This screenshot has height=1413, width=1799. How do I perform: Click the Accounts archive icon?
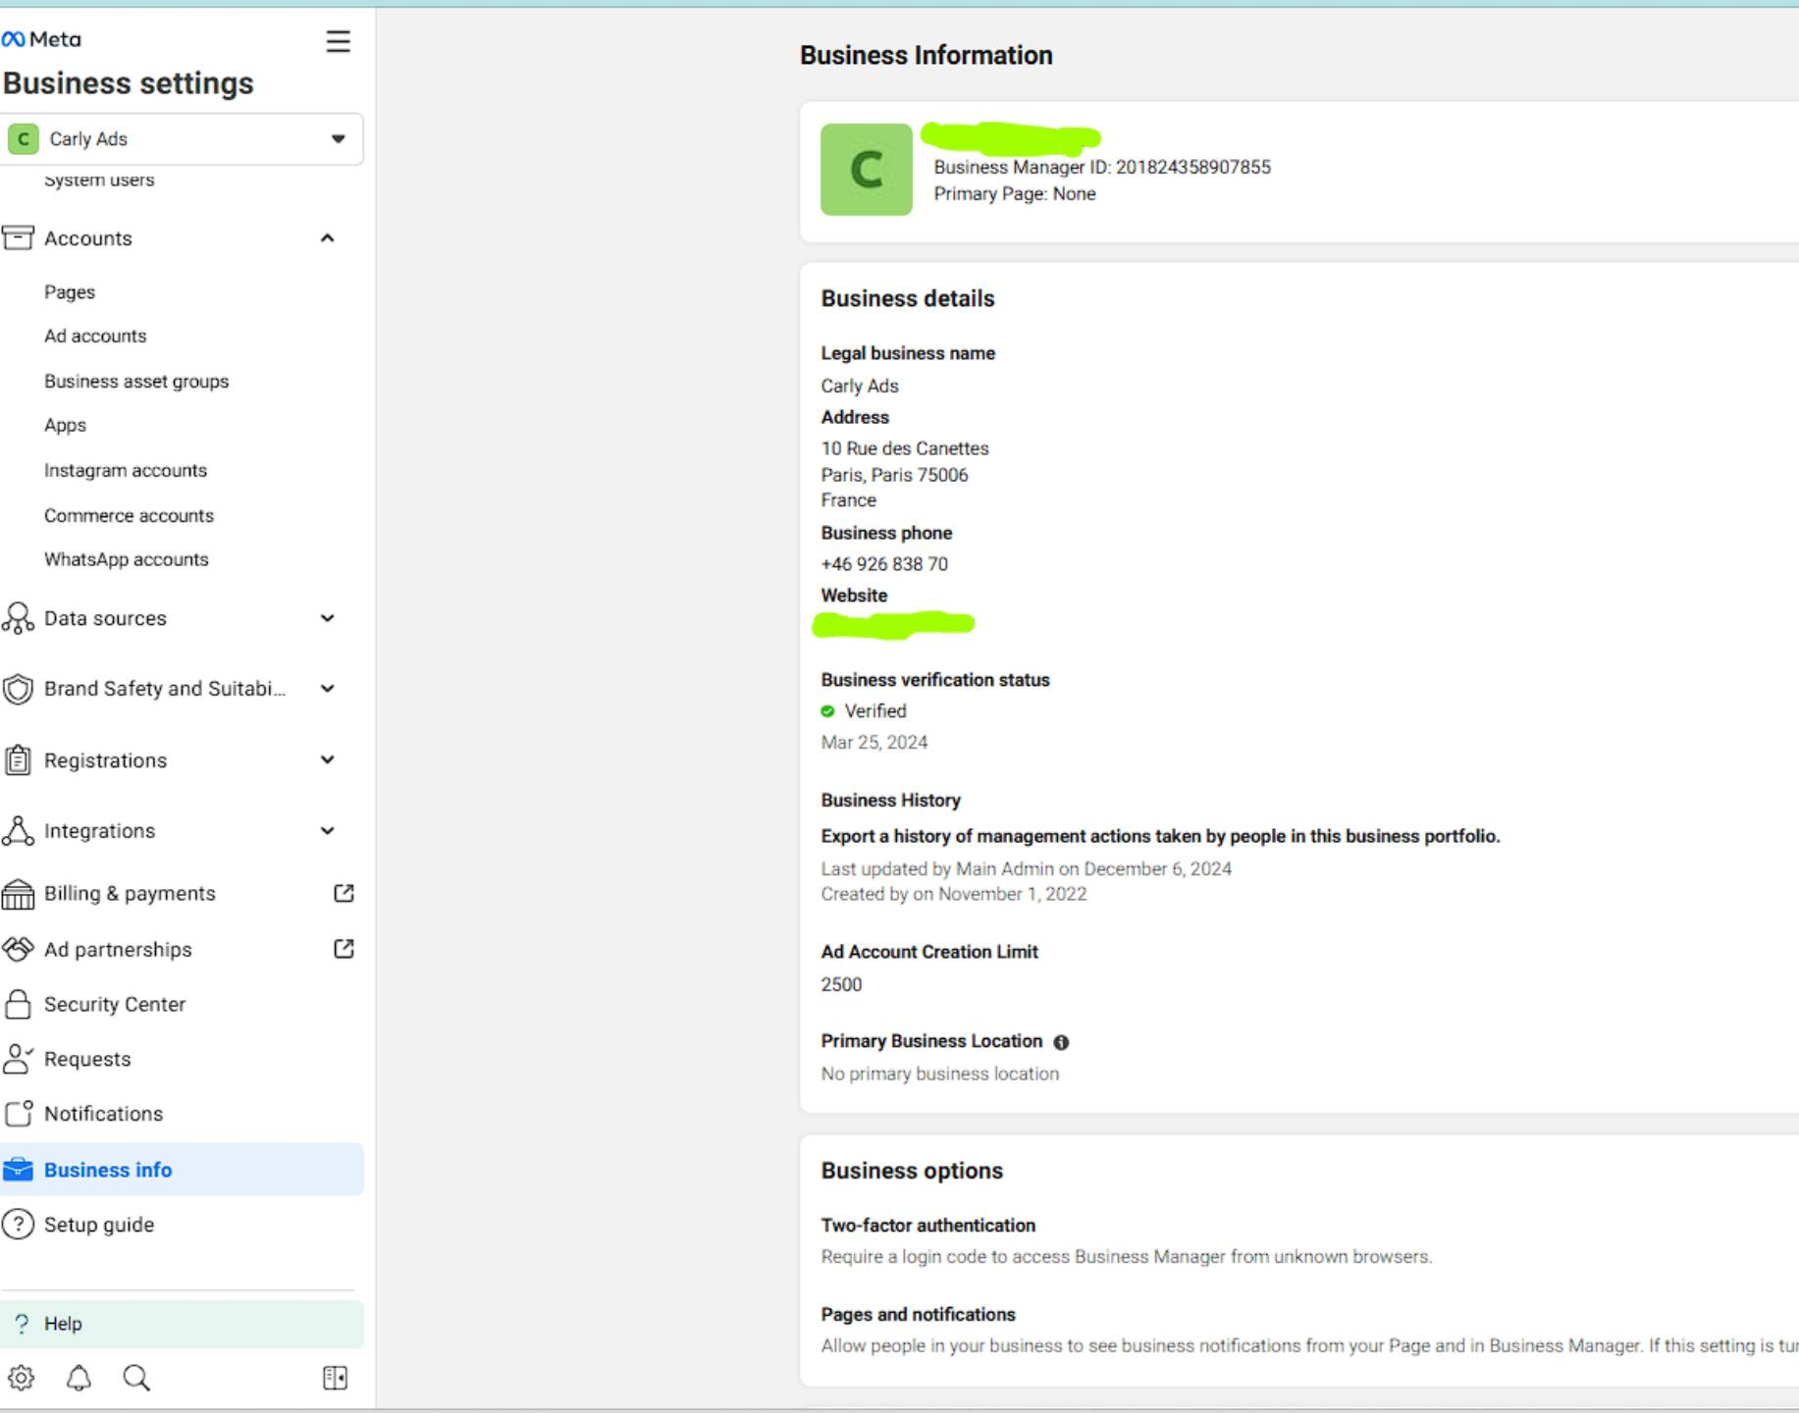18,238
